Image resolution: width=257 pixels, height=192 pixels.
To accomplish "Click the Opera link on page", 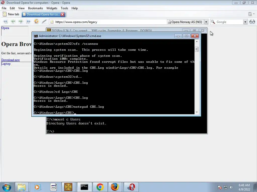I will (5, 28).
